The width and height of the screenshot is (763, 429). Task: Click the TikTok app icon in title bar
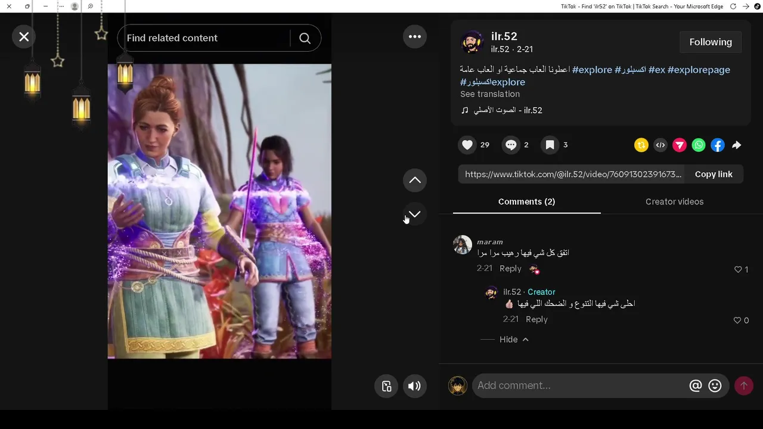757,6
